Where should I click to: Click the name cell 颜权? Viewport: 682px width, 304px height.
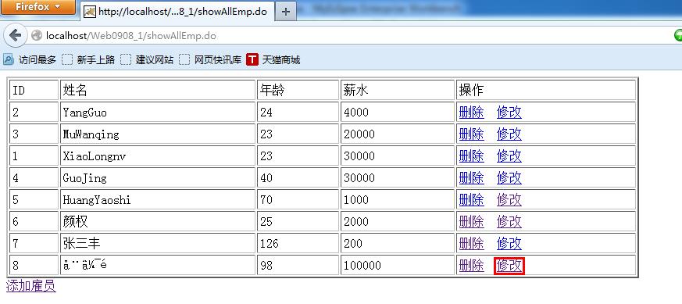click(158, 222)
